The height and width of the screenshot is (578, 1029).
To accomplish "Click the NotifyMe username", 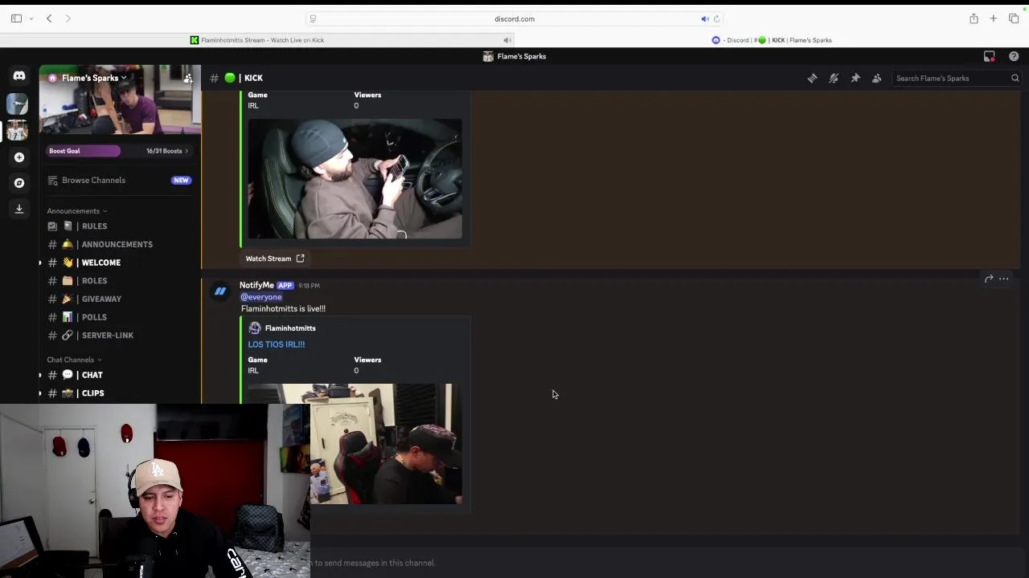I will pos(256,285).
